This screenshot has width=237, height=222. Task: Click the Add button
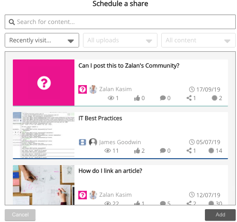point(220,215)
